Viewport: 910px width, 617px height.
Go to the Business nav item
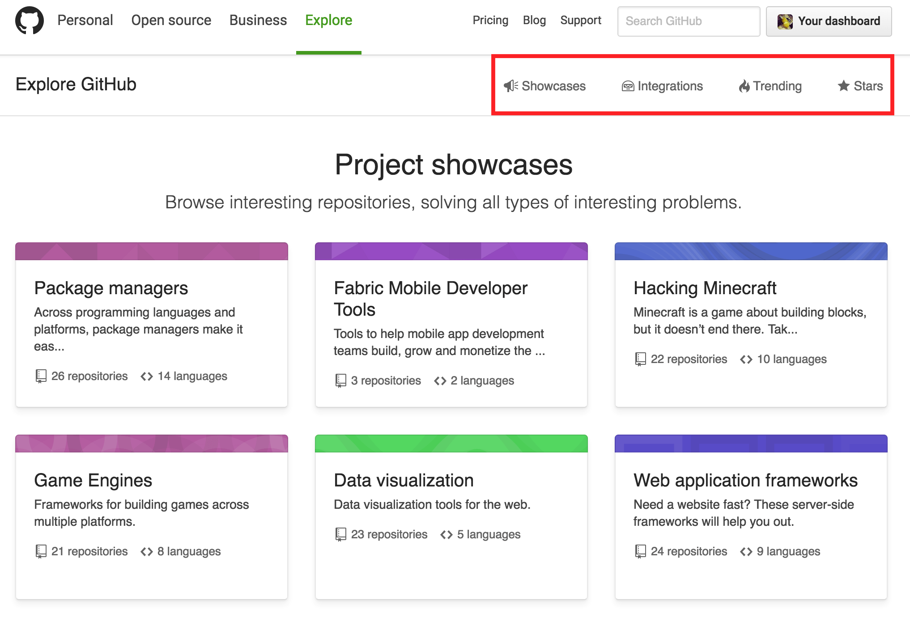[258, 20]
